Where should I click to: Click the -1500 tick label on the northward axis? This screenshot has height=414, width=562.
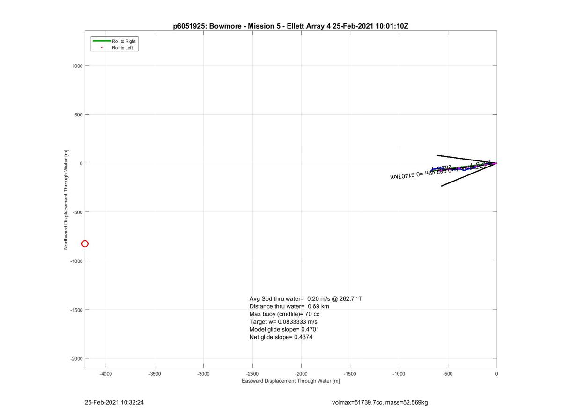(x=76, y=310)
